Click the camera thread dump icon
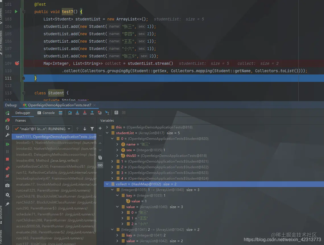Screen dimensions: 324x245 tap(7, 185)
